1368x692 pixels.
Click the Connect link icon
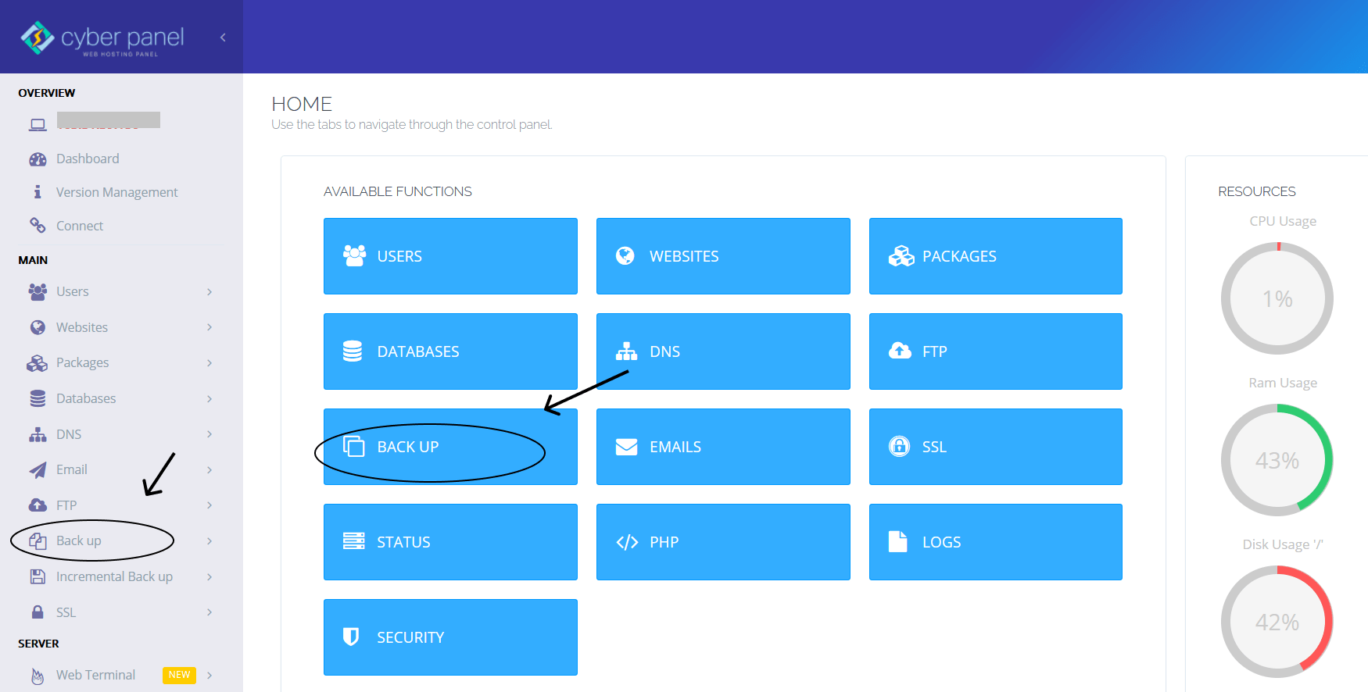(38, 225)
